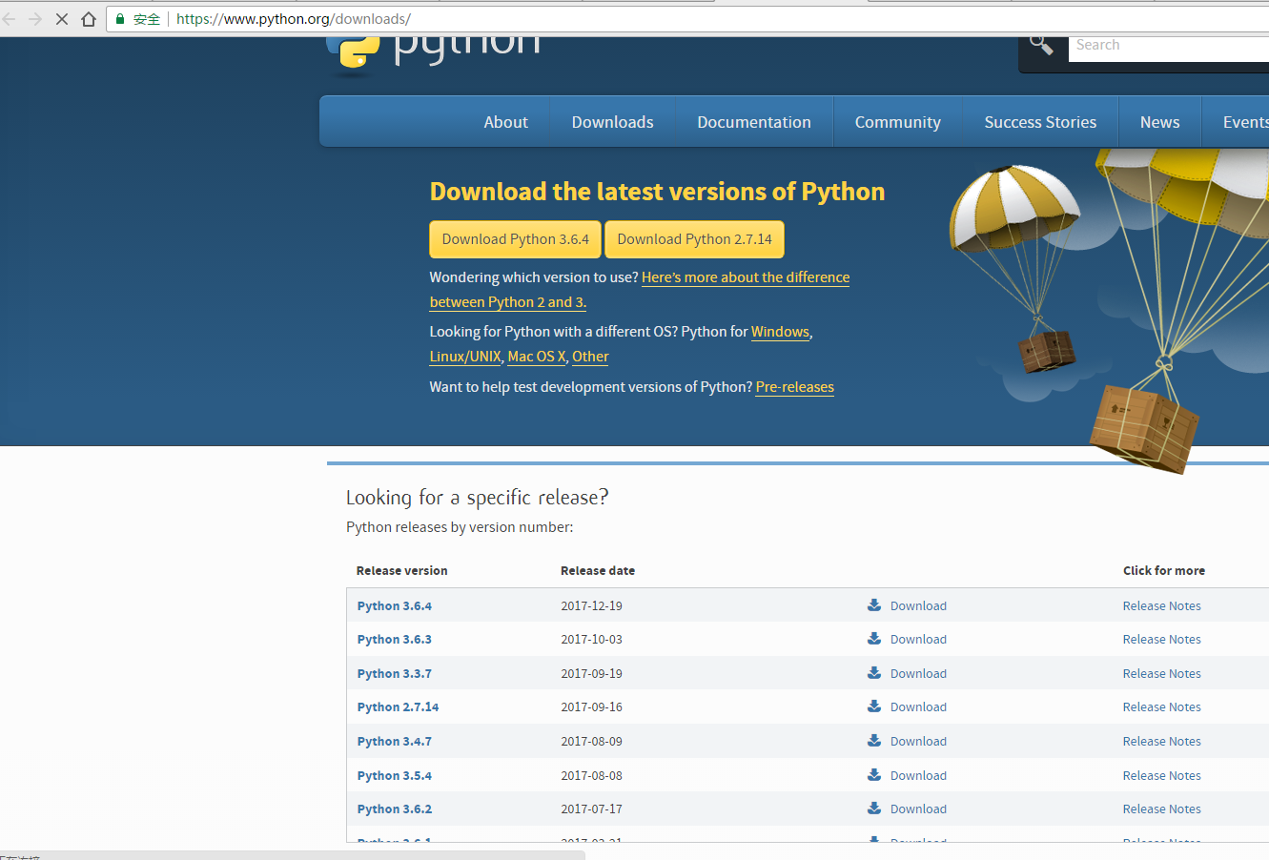Click 'Looking for a specific release?' heading
The image size is (1269, 860).
[477, 497]
